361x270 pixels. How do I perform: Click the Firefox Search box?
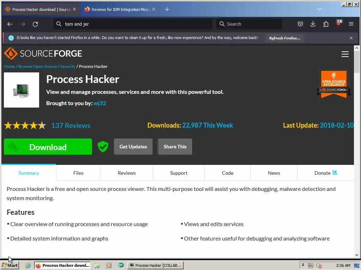click(x=249, y=24)
